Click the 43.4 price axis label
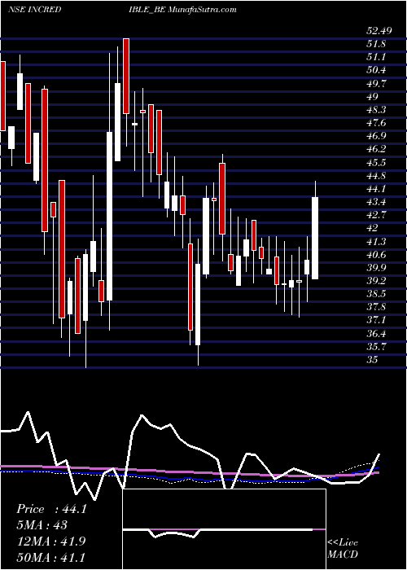The image size is (407, 570). pos(376,202)
